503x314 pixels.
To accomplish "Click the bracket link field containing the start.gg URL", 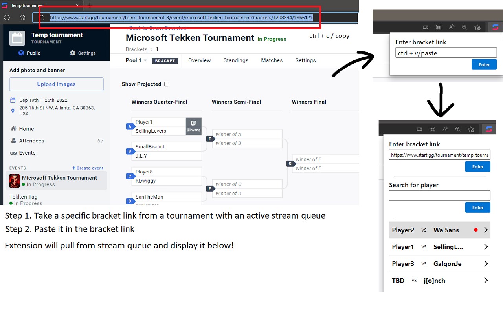I will 440,155.
